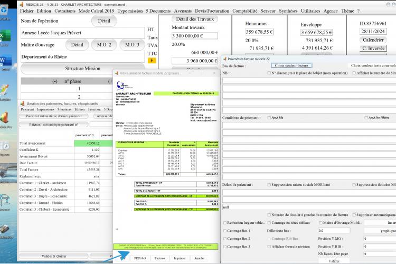Open the Devis/Facturation menu
The height and width of the screenshot is (264, 396).
(212, 11)
